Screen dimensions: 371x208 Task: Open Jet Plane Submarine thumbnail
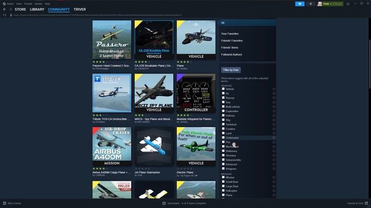154,146
